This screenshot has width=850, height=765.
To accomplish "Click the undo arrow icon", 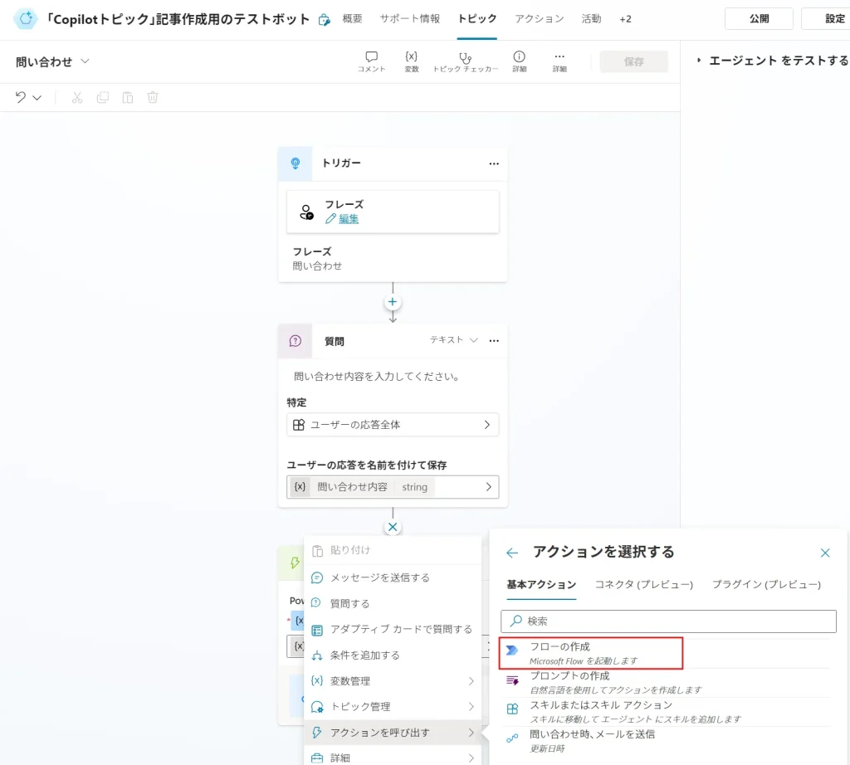I will (x=21, y=97).
